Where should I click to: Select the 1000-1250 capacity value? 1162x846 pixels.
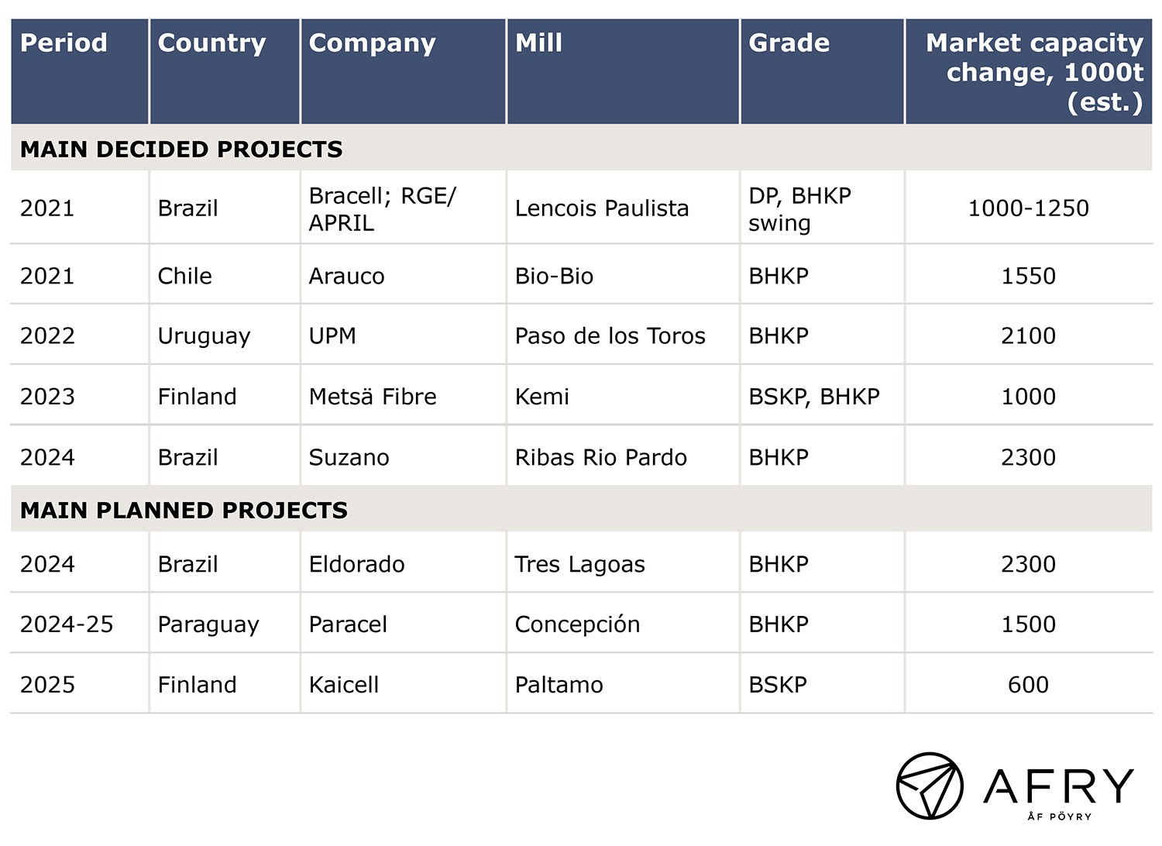(x=1029, y=208)
